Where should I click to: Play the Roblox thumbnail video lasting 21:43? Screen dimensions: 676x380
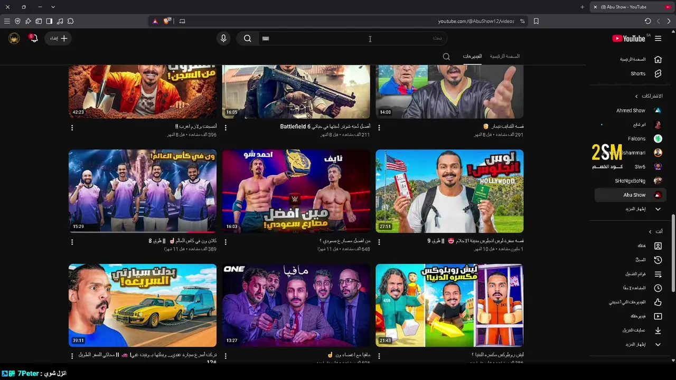pos(449,306)
